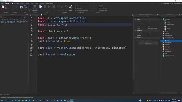Viewport: 182px width, 102px height.
Task: Expand the Lighting tree node
Action: click(161, 33)
